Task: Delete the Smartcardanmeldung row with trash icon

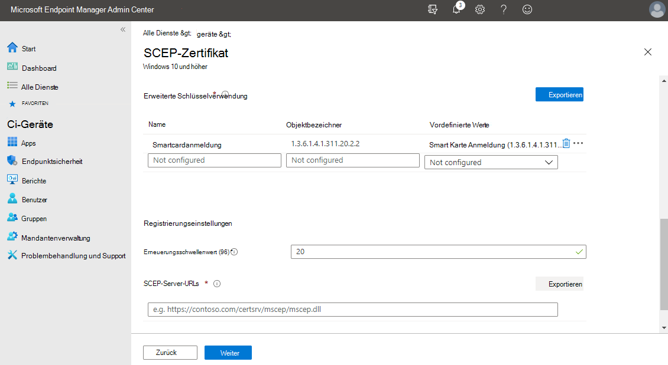Action: tap(566, 143)
